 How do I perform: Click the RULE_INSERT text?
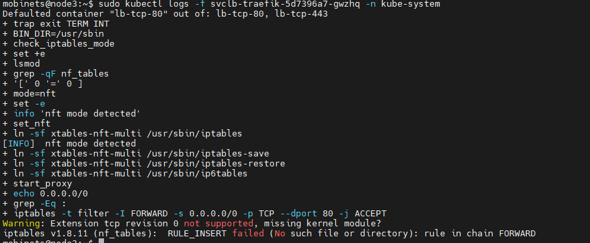pos(197,234)
